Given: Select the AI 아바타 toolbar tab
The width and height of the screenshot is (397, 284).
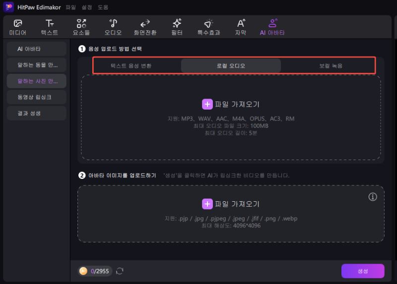Looking at the screenshot, I should (272, 27).
